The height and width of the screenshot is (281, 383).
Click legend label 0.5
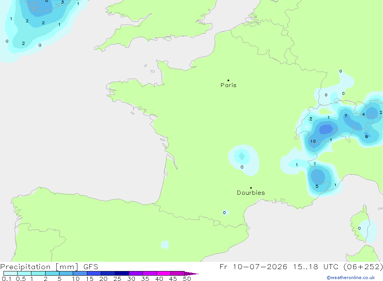point(21,279)
